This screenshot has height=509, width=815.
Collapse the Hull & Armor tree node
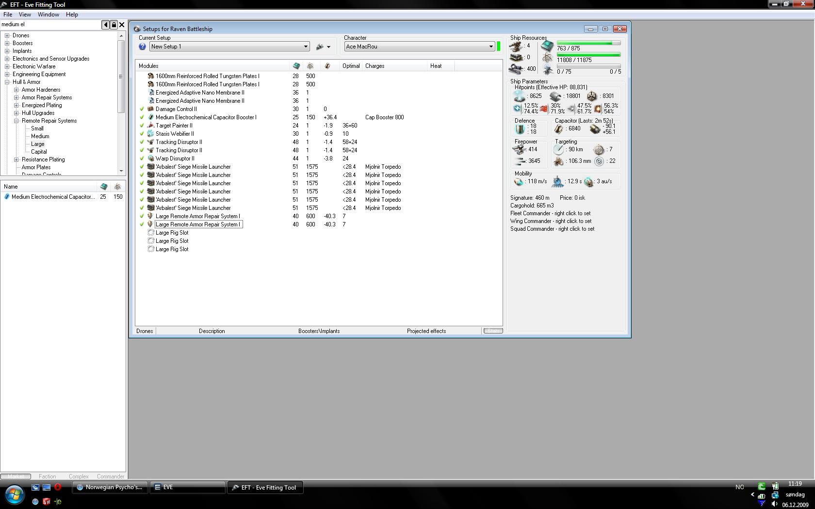pos(7,82)
